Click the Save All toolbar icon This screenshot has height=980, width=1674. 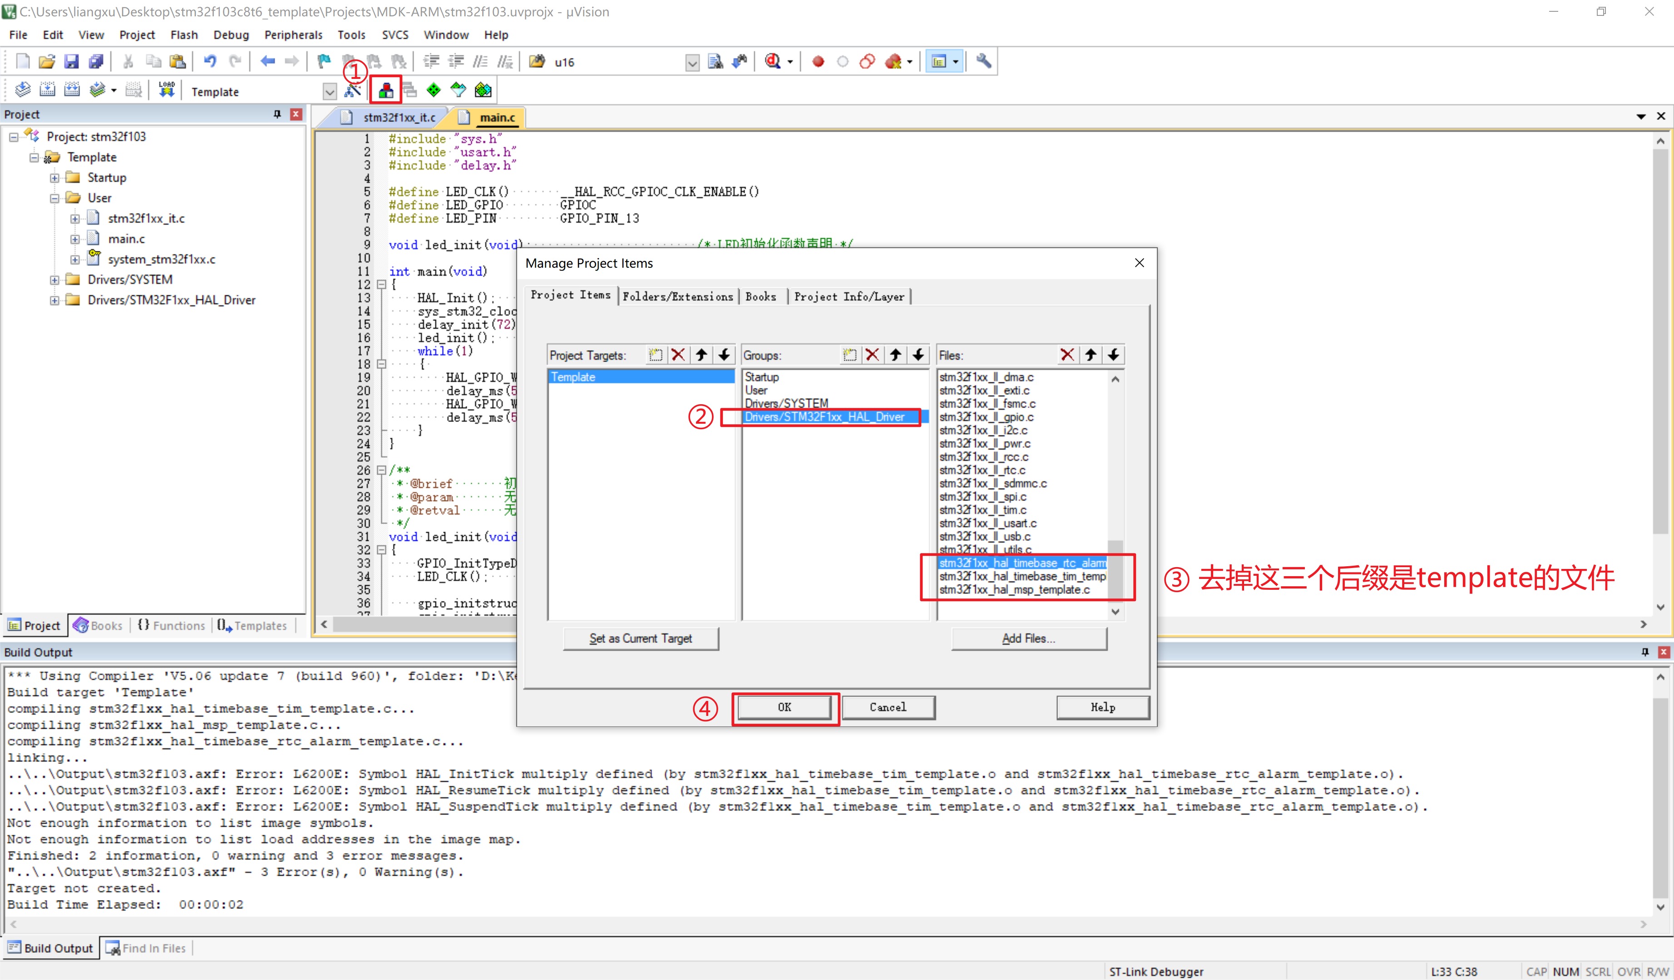coord(96,62)
